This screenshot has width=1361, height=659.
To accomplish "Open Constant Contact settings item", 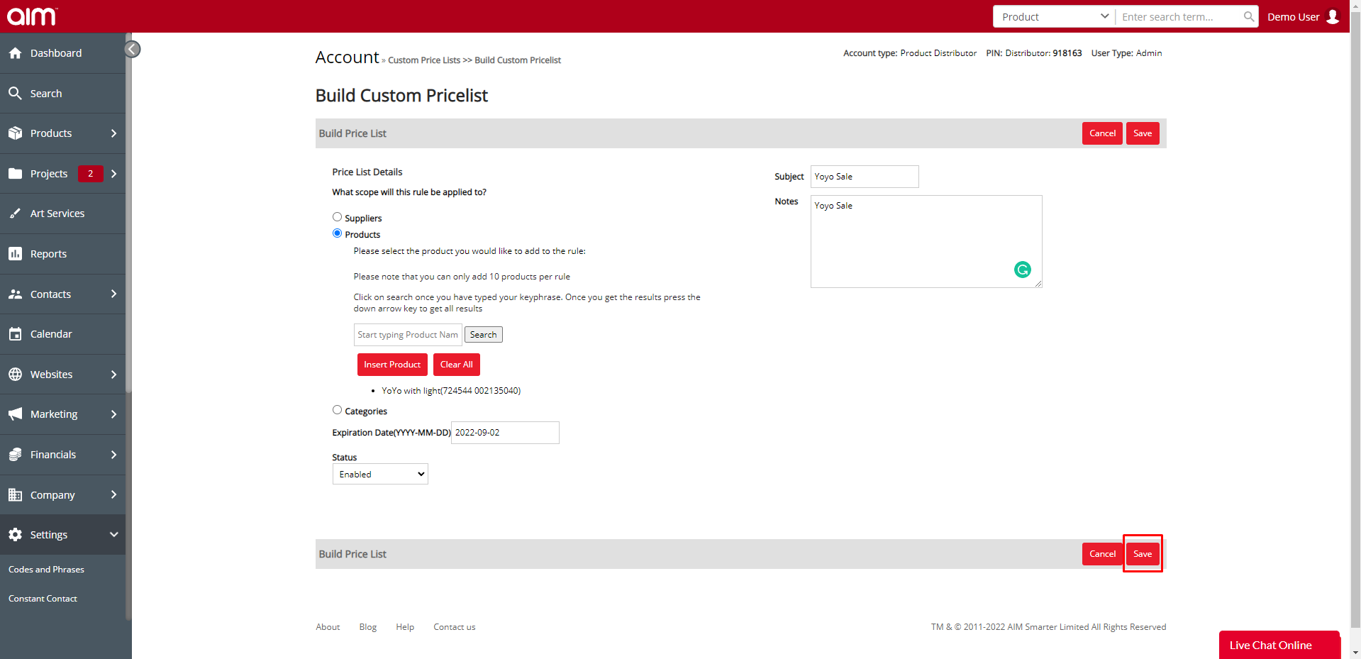I will tap(43, 599).
